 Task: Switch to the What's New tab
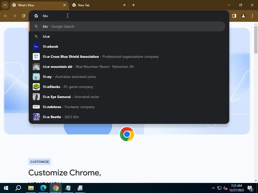pos(39,5)
